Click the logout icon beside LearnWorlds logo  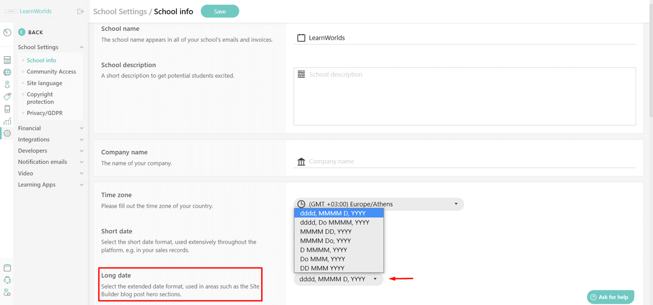(x=81, y=11)
